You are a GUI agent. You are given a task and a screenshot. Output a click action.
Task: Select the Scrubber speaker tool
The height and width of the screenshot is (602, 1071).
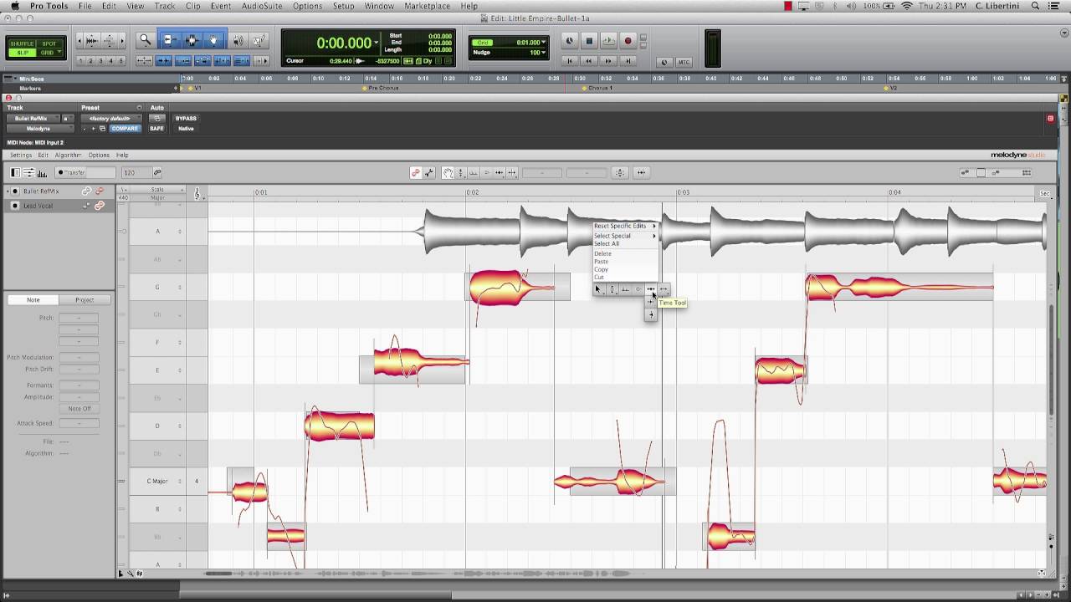[238, 39]
